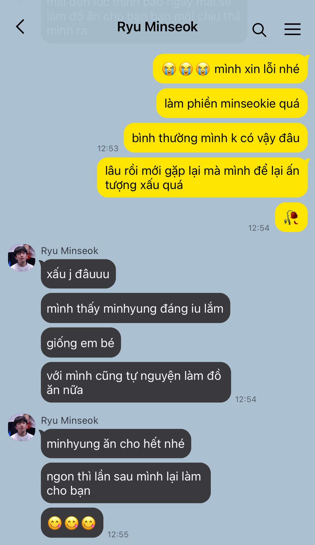Tap "bình thường mình k có vậy đâu" bubble
Image resolution: width=315 pixels, height=545 pixels.
click(x=216, y=138)
